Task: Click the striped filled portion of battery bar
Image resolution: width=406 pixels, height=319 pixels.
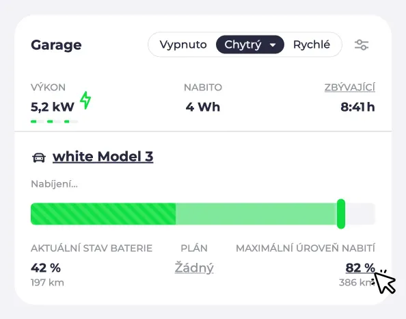Action: click(x=103, y=214)
